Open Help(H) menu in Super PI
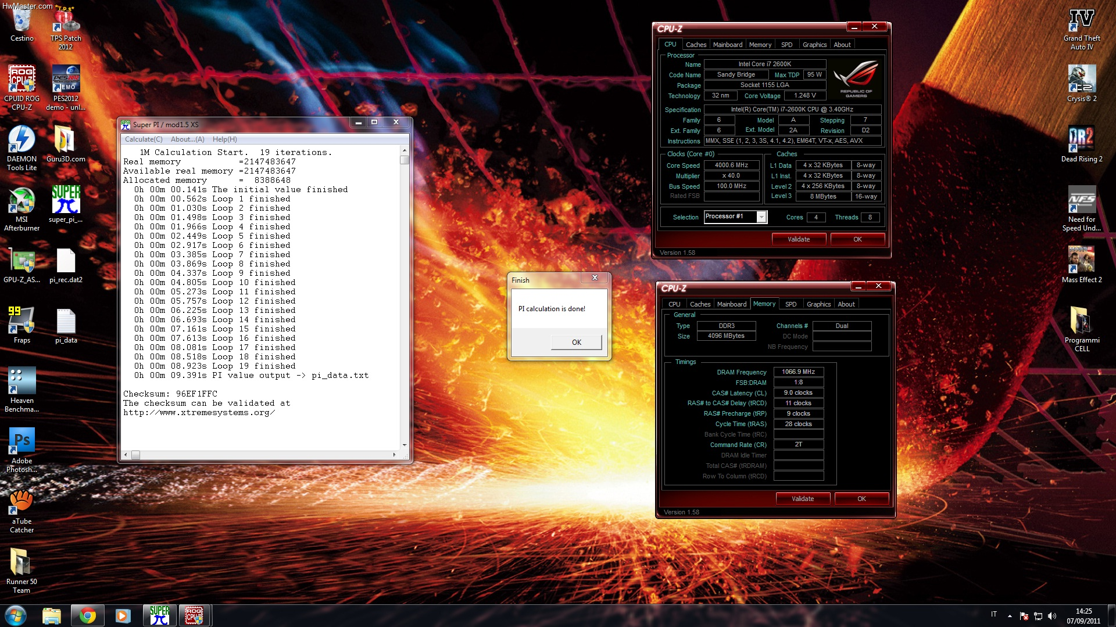Image resolution: width=1116 pixels, height=627 pixels. [224, 139]
